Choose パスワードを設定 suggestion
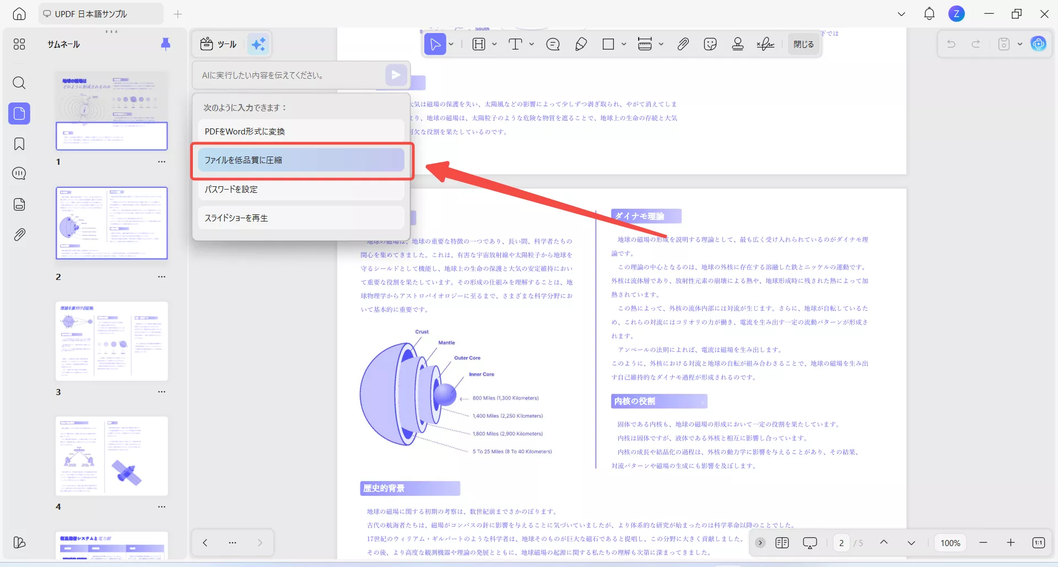 pyautogui.click(x=301, y=189)
